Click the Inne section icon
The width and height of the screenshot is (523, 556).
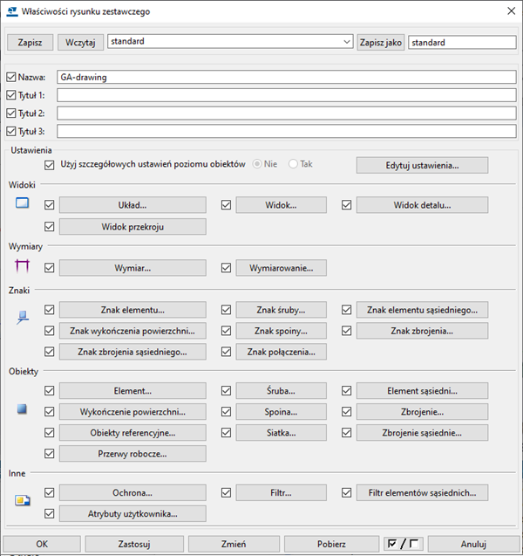22,500
